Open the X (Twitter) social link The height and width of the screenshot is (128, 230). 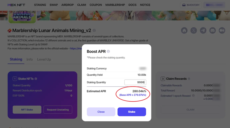pos(194,30)
